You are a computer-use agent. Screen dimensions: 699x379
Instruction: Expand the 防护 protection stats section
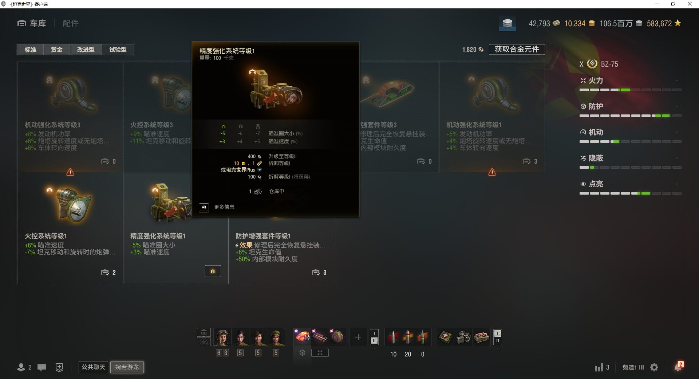pyautogui.click(x=631, y=106)
